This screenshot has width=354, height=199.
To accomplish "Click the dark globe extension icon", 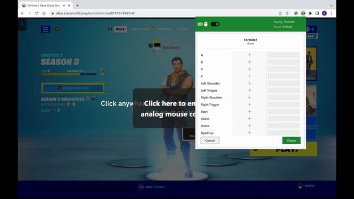I will coord(296,13).
